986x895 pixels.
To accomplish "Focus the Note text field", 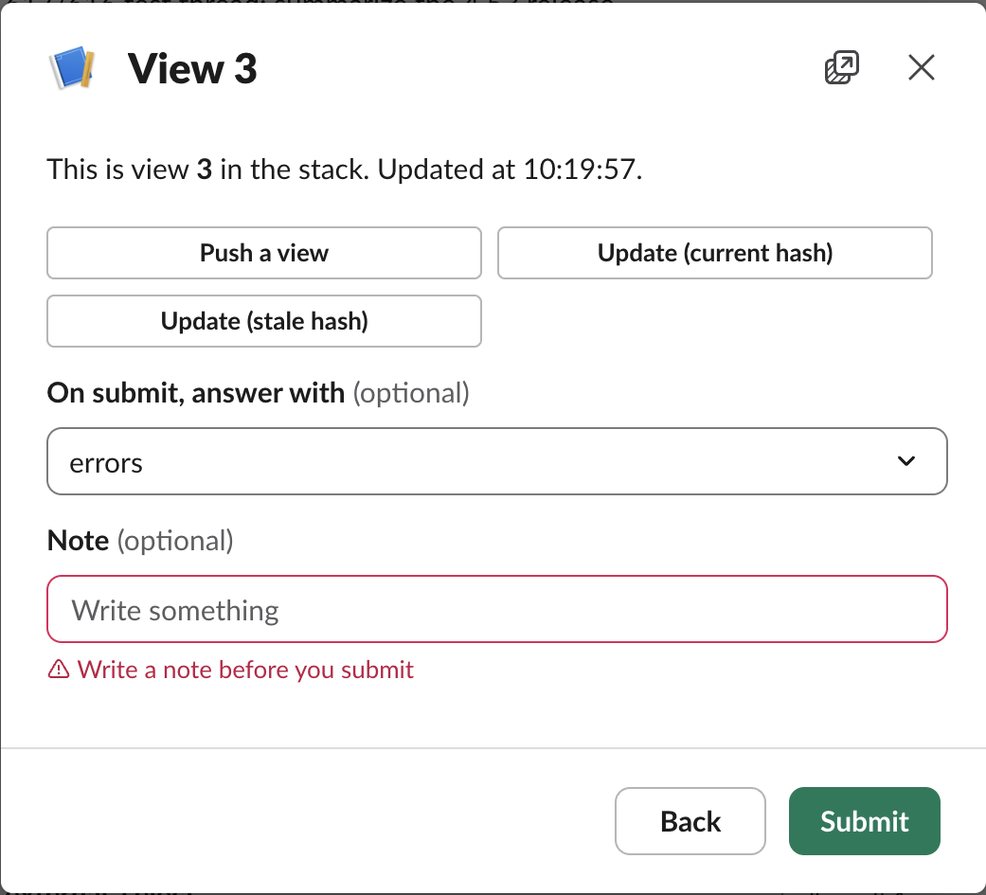I will 496,610.
